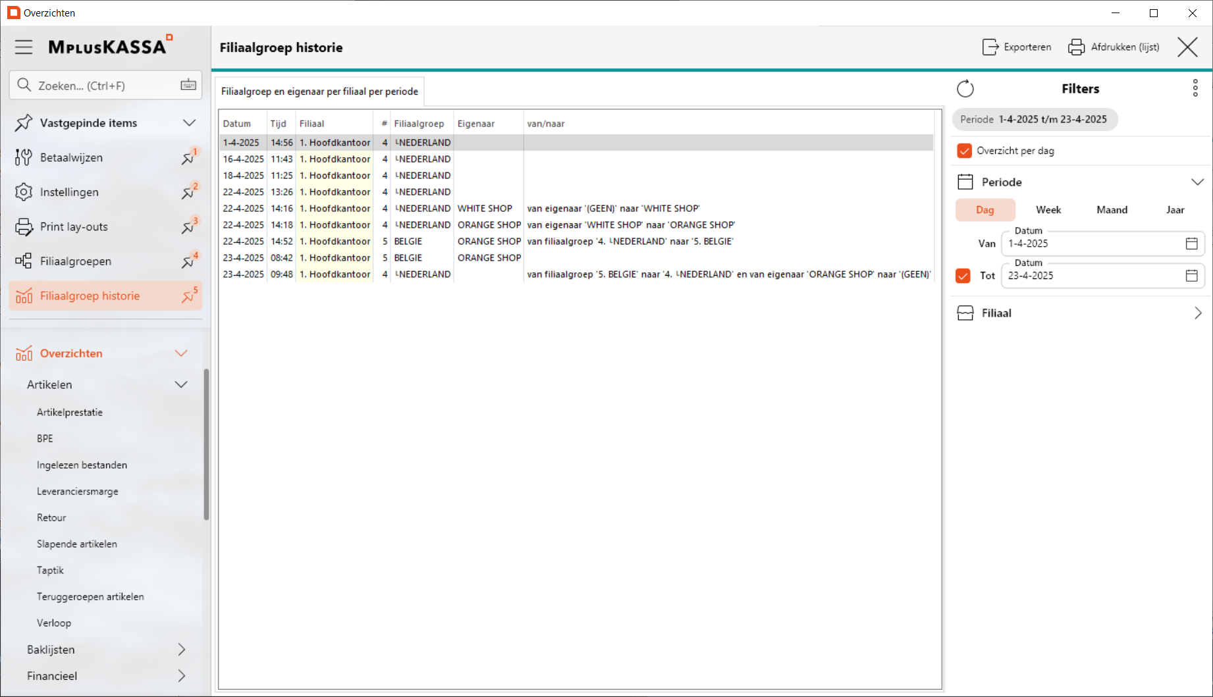Viewport: 1213px width, 697px height.
Task: Open the on-screen keyboard icon in search
Action: pos(188,85)
